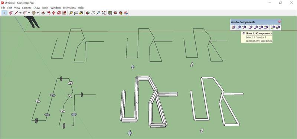Activate the Paint Bucket tool
Image resolution: width=297 pixels, height=139 pixels.
coord(81,13)
